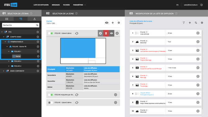The width and height of the screenshot is (208, 117).
Task: Select the Starter screen in tree
Action: (x=16, y=56)
